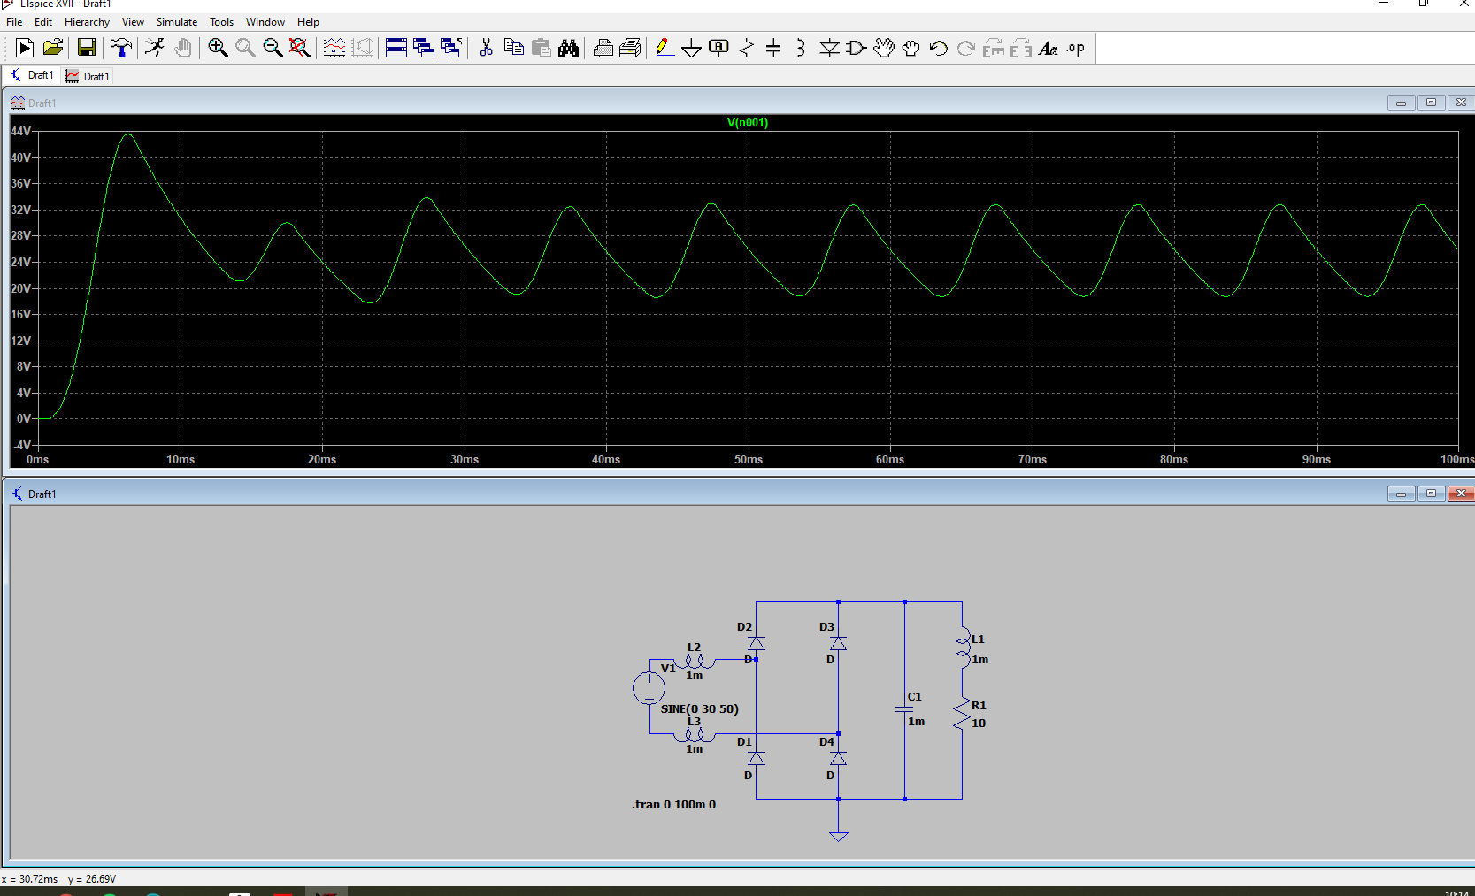The height and width of the screenshot is (896, 1475).
Task: Open a file with the folder icon
Action: [x=53, y=49]
